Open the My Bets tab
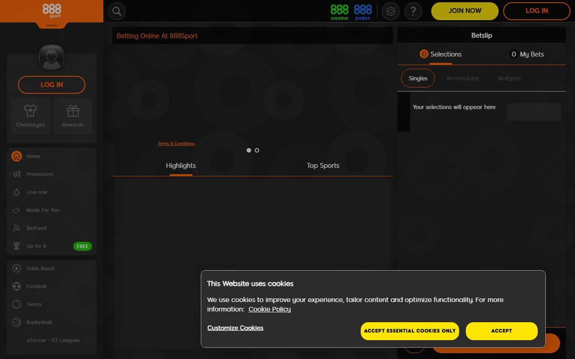This screenshot has height=359, width=575. tap(527, 54)
